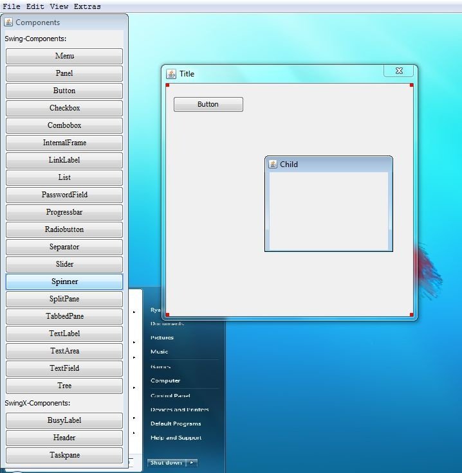Open the File menu

coord(12,6)
